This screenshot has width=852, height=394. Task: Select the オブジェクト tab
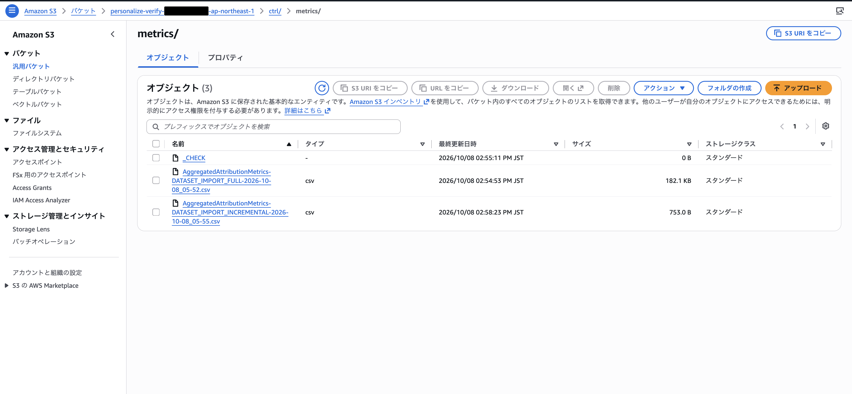click(168, 57)
